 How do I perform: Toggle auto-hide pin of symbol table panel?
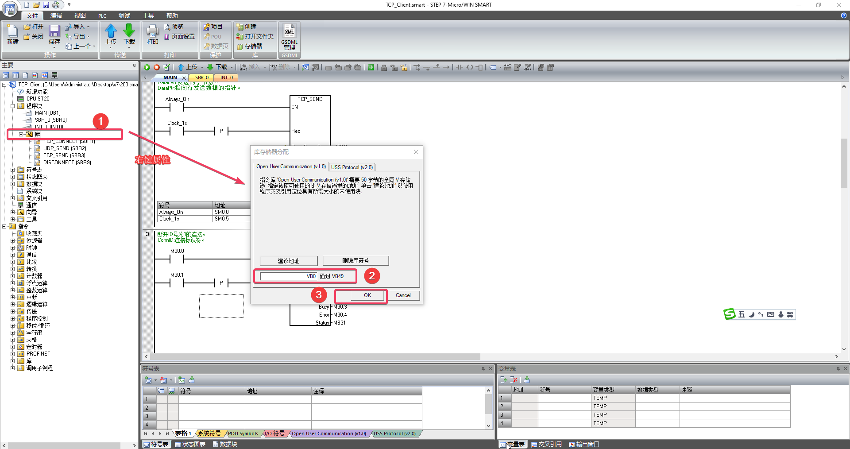[483, 368]
